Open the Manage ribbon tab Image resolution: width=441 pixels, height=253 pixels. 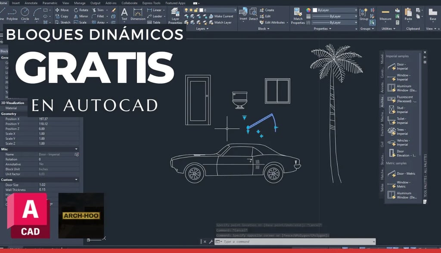(80, 3)
